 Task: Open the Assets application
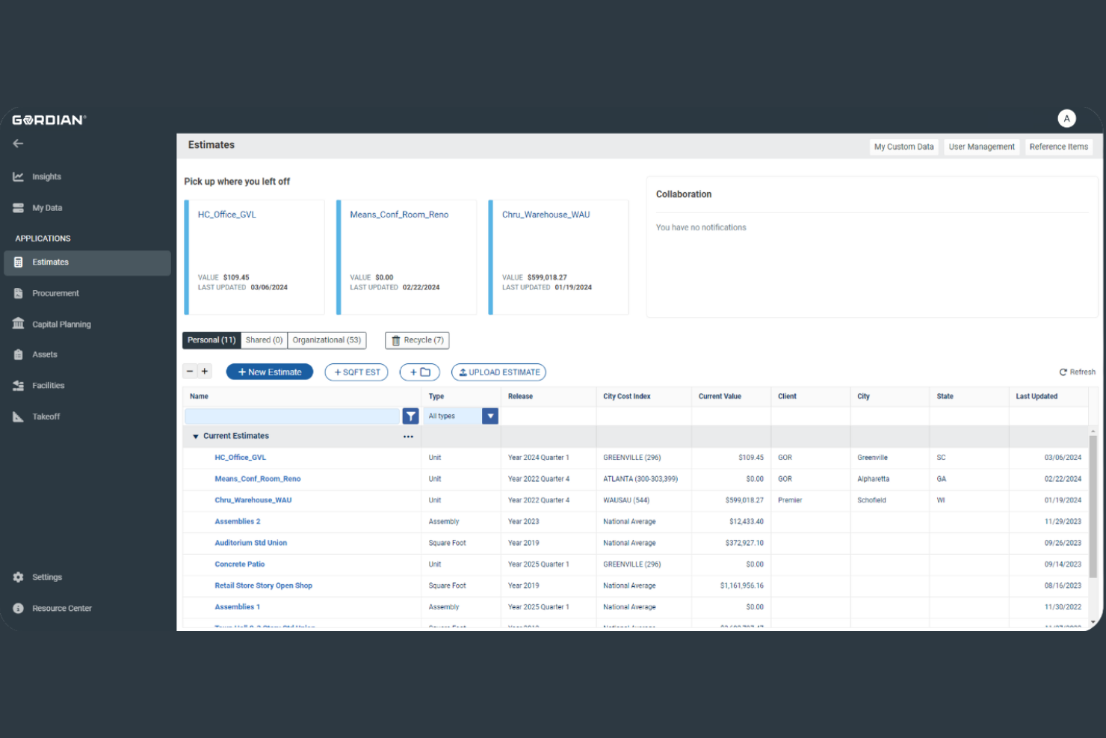click(x=44, y=354)
